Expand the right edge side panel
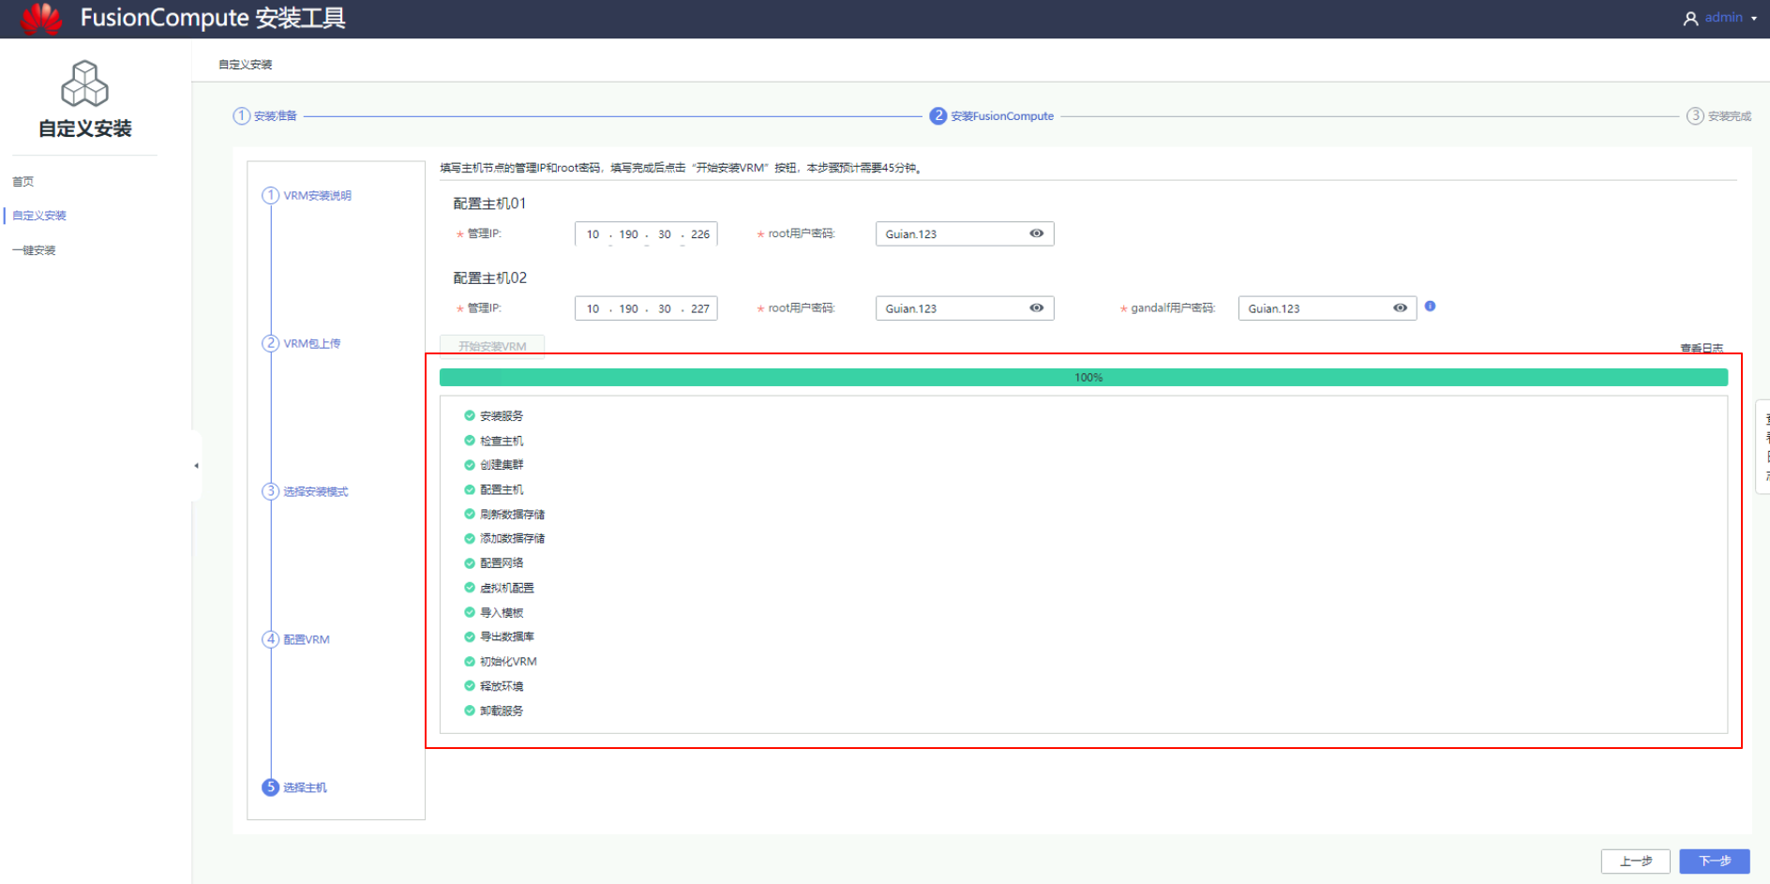This screenshot has width=1770, height=884. coord(1763,447)
